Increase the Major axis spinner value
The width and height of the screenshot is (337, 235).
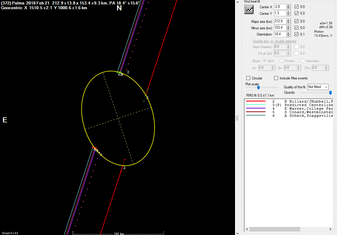click(288, 20)
